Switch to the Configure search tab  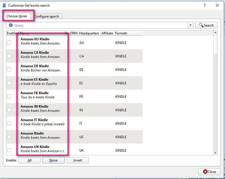click(46, 17)
